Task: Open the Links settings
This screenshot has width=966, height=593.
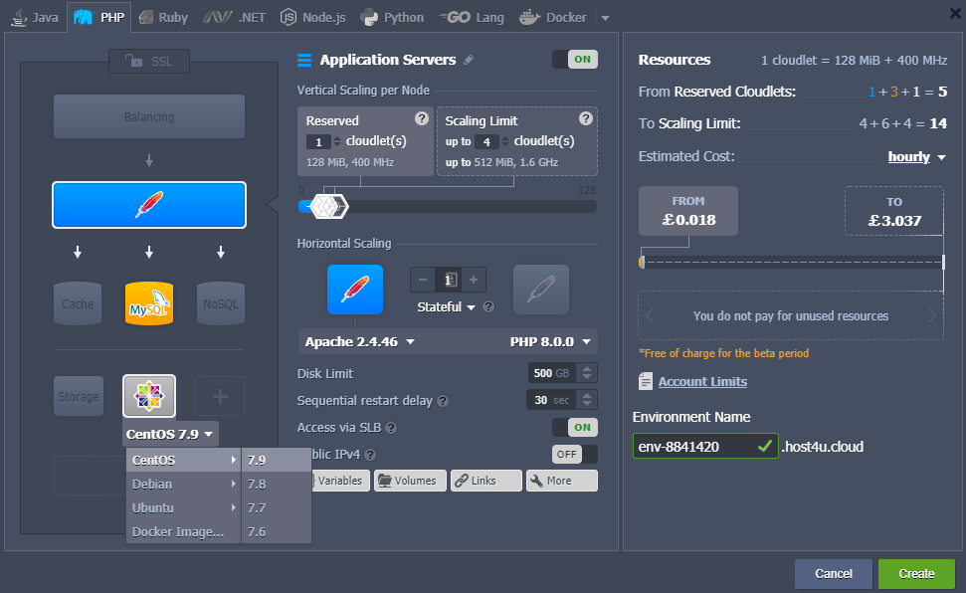Action: click(x=486, y=481)
